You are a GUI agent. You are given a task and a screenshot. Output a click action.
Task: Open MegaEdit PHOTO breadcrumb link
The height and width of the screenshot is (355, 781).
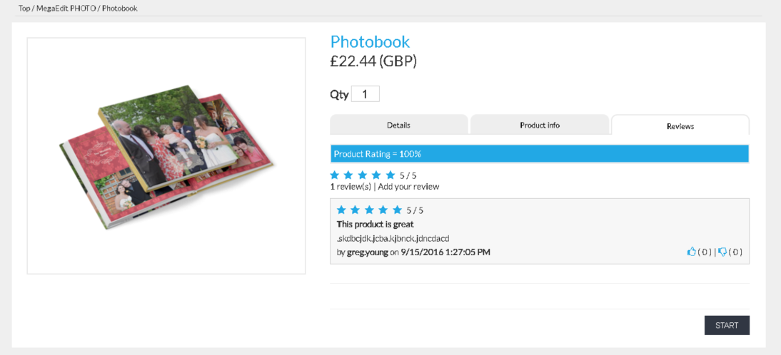pos(66,9)
